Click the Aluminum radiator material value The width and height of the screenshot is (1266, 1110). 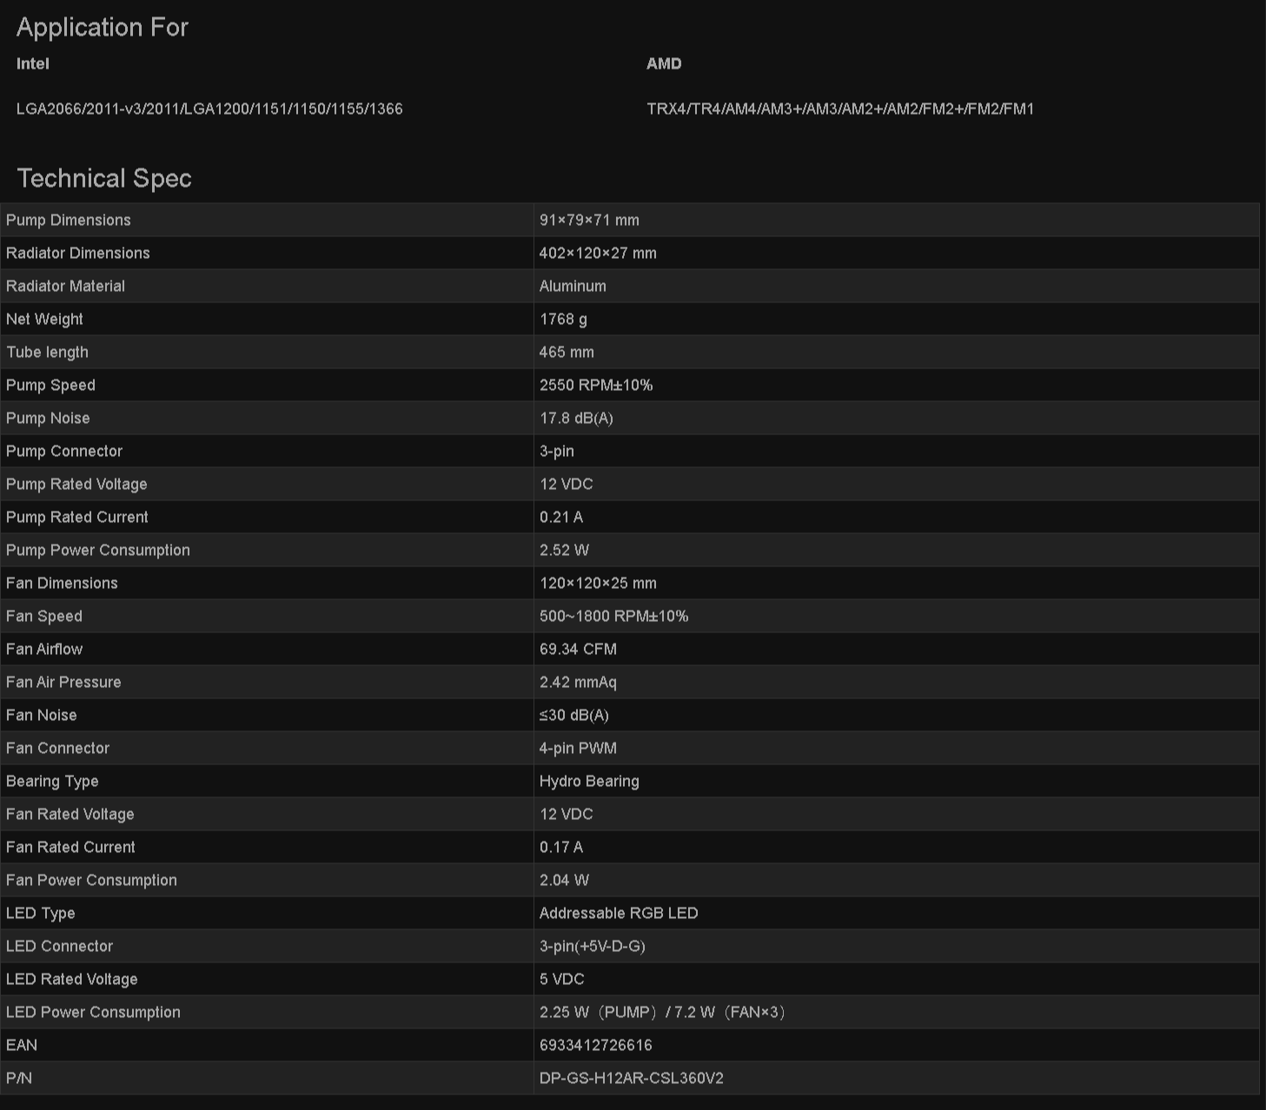pyautogui.click(x=573, y=286)
